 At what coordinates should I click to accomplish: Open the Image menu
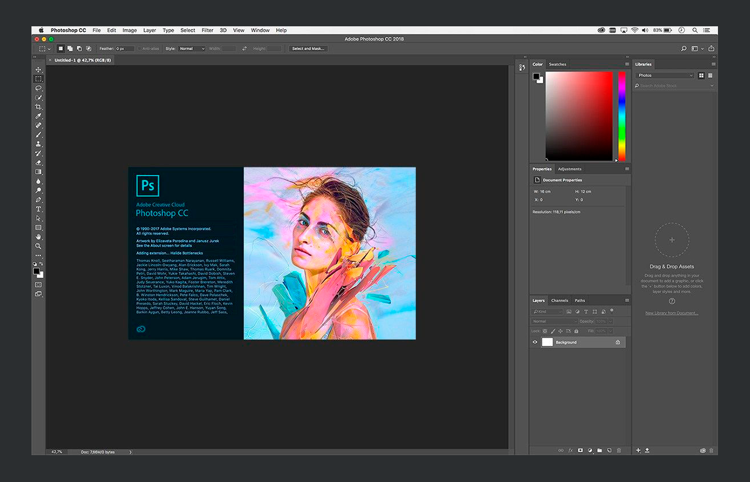coord(130,30)
